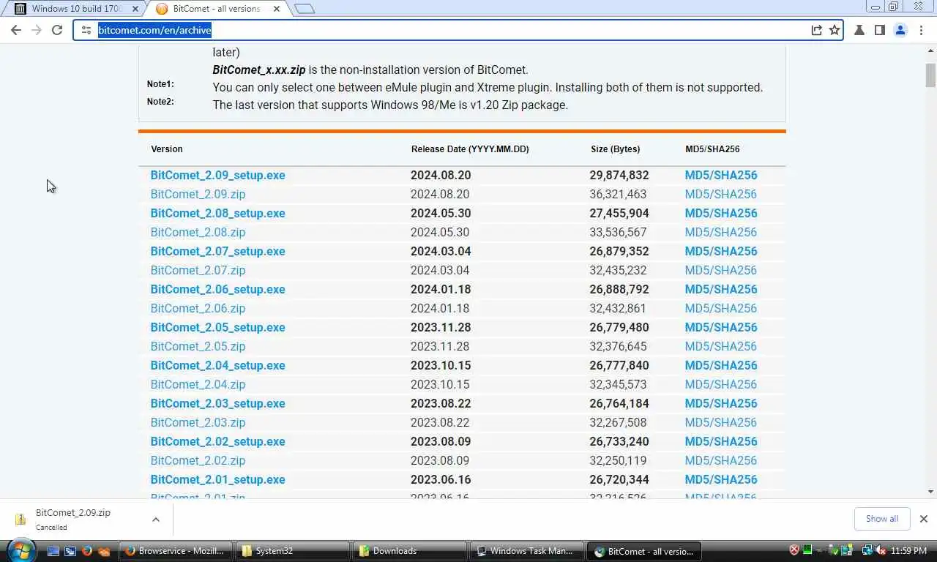
Task: Download BitComet_2.08.zip
Action: (x=198, y=232)
